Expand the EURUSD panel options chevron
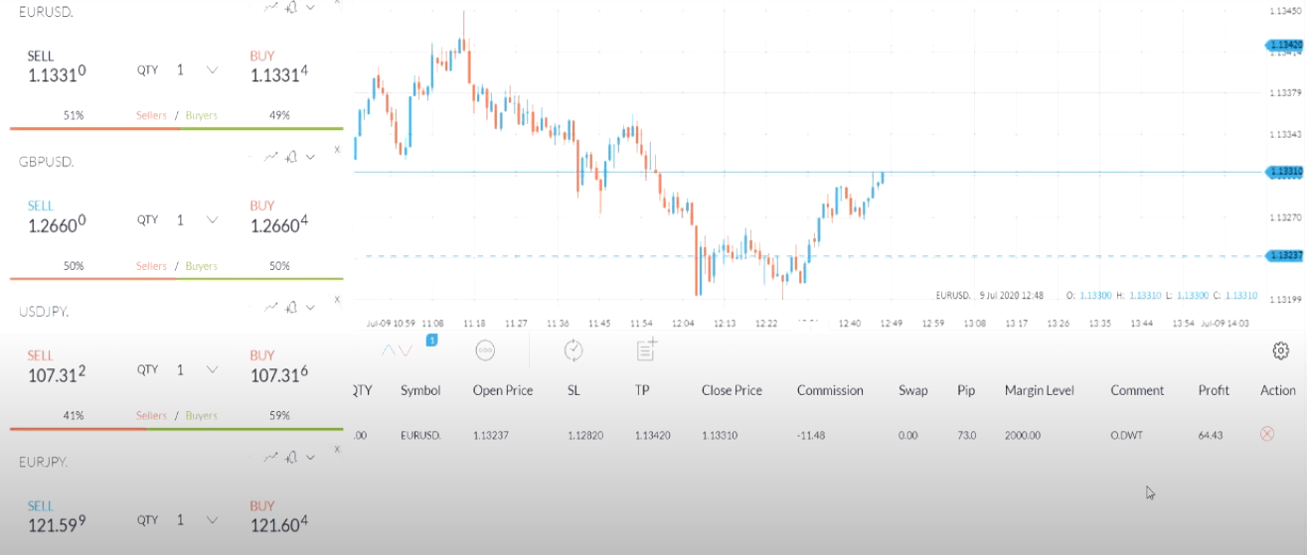 point(310,7)
